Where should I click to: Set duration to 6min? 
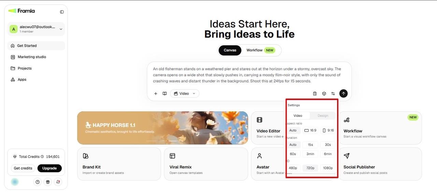click(x=328, y=154)
